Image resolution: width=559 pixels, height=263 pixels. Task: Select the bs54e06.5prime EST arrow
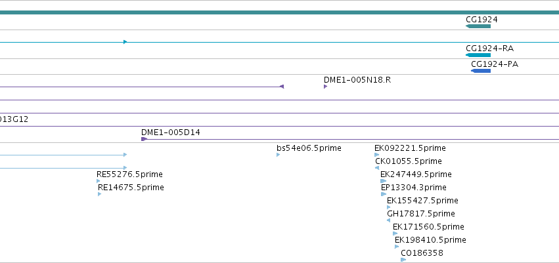(x=278, y=155)
